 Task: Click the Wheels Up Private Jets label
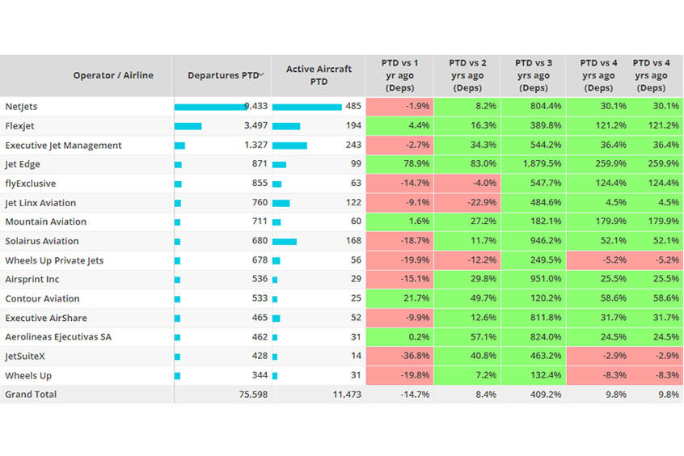pos(54,260)
